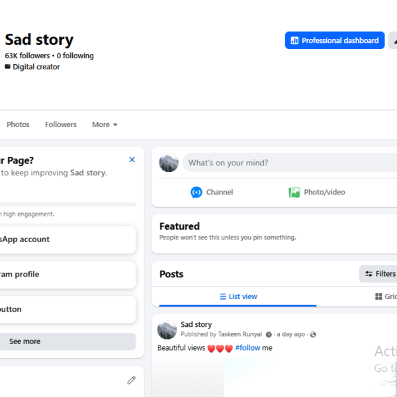Choose the Channel option

click(x=212, y=192)
